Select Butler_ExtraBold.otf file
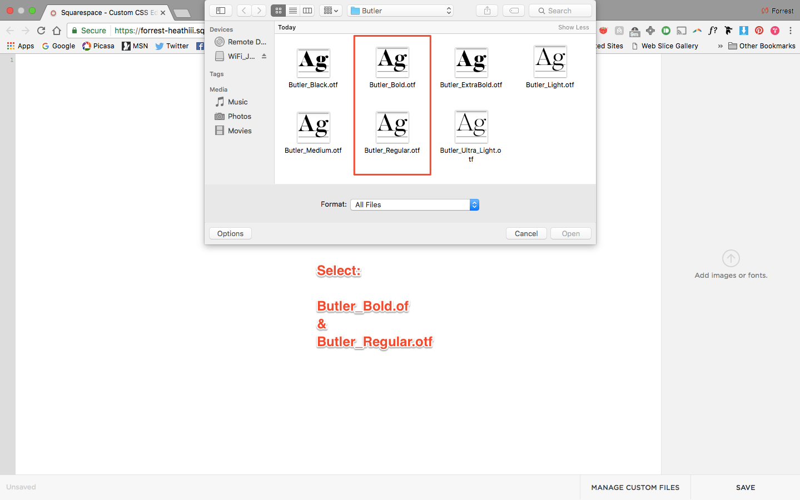Viewport: 800px width, 500px height. (471, 68)
